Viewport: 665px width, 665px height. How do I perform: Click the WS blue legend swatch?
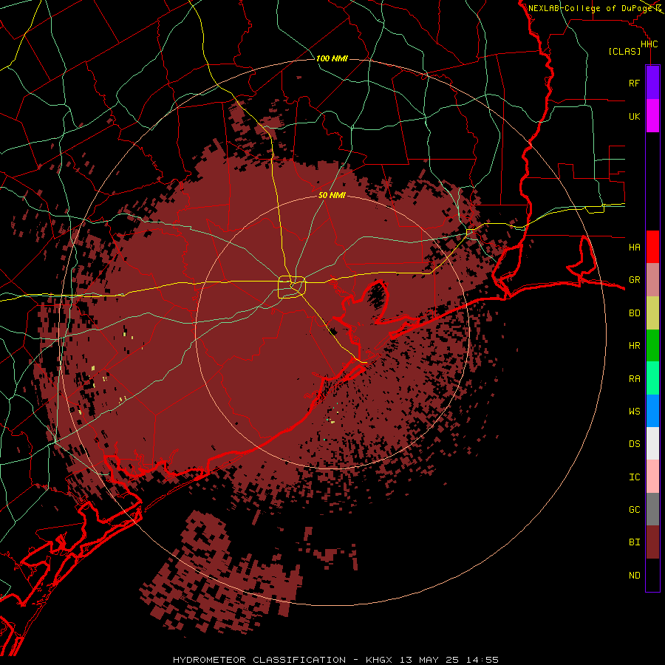(x=652, y=411)
